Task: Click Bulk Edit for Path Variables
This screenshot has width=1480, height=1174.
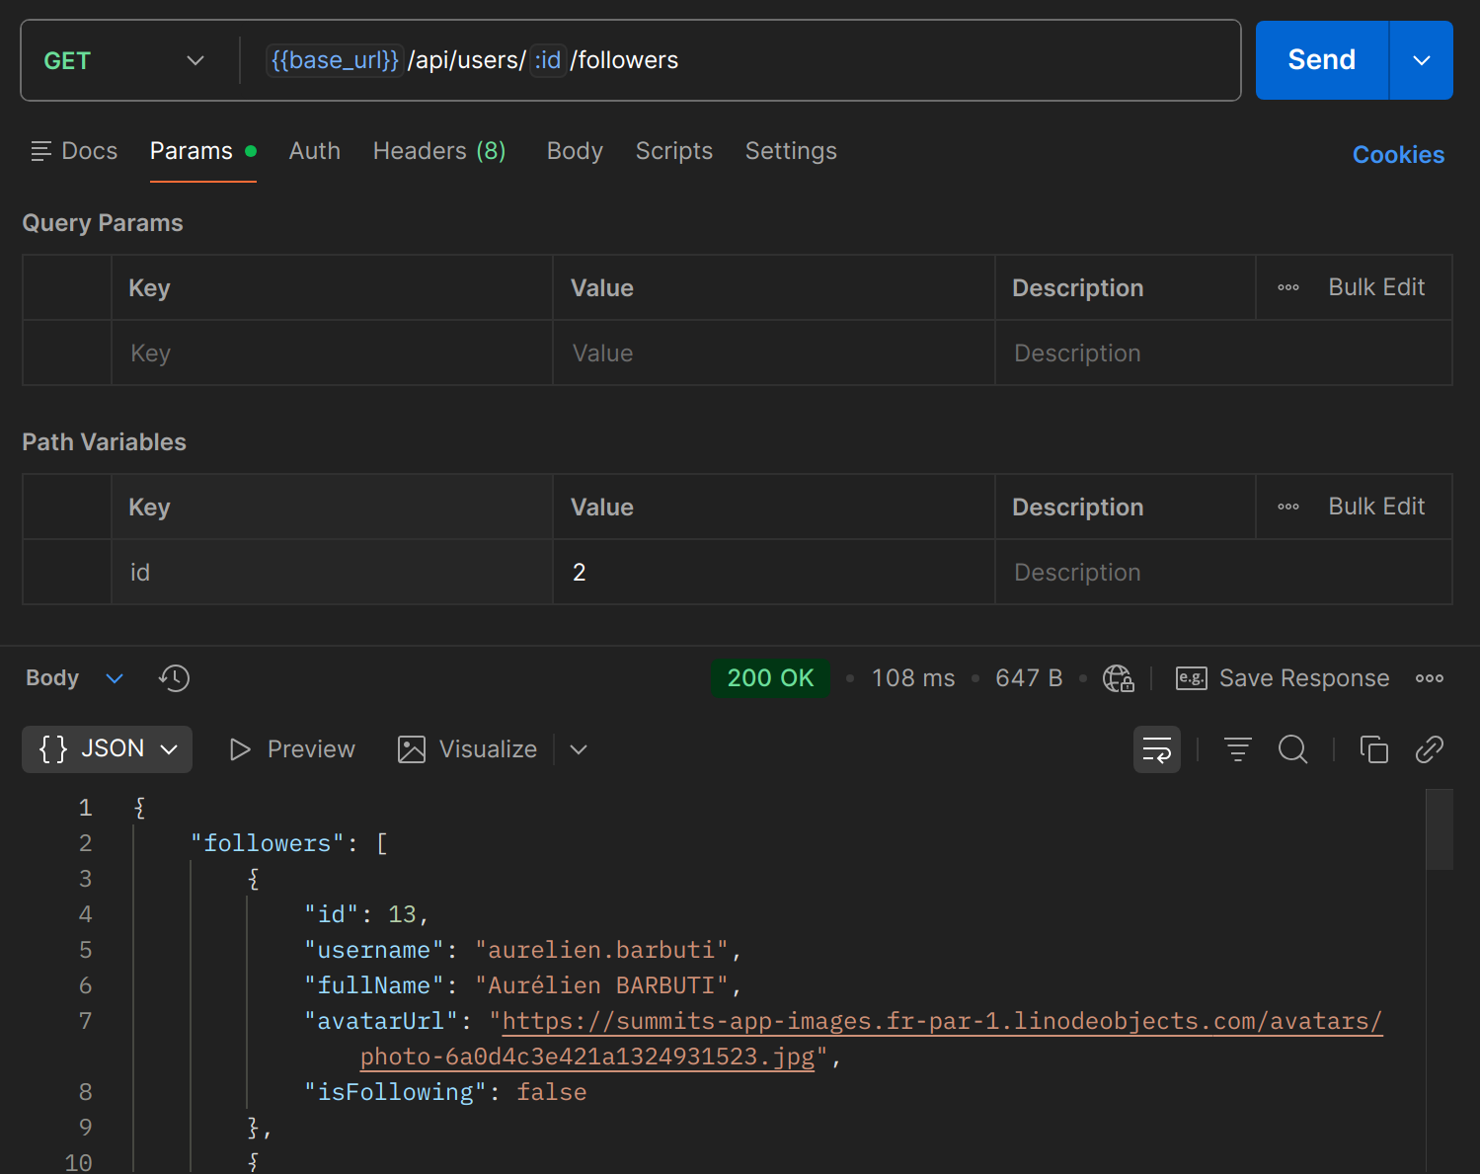Action: coord(1376,507)
